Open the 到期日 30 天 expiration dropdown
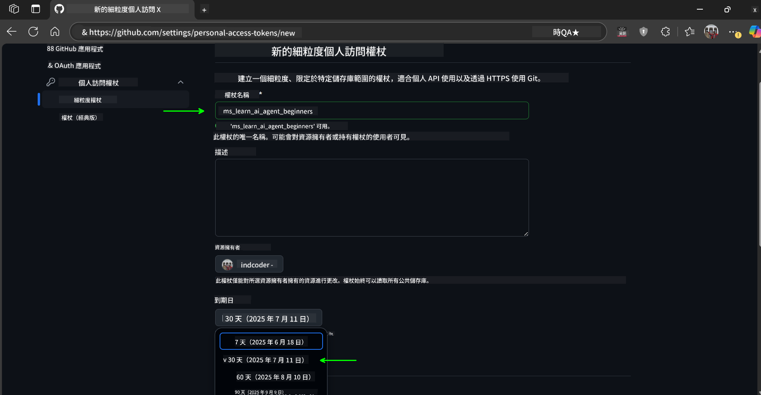The image size is (761, 395). point(268,318)
